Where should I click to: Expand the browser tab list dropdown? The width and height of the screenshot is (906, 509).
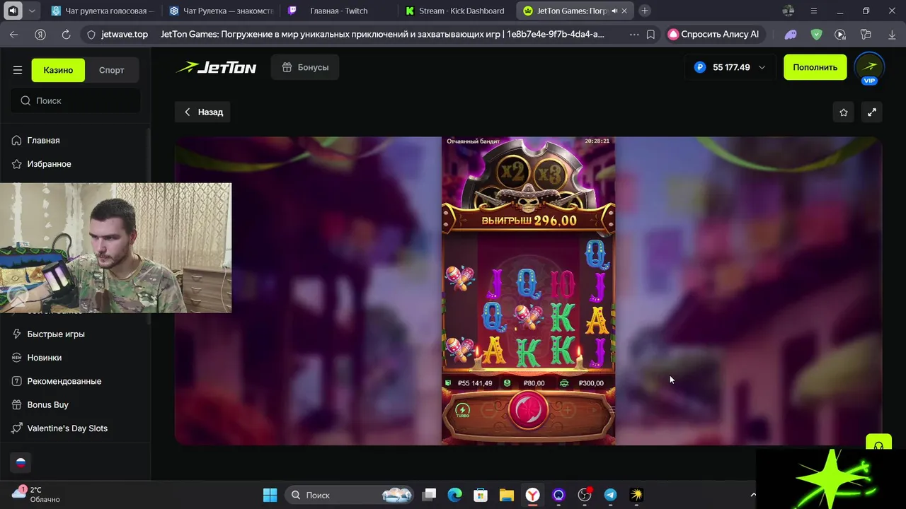31,11
